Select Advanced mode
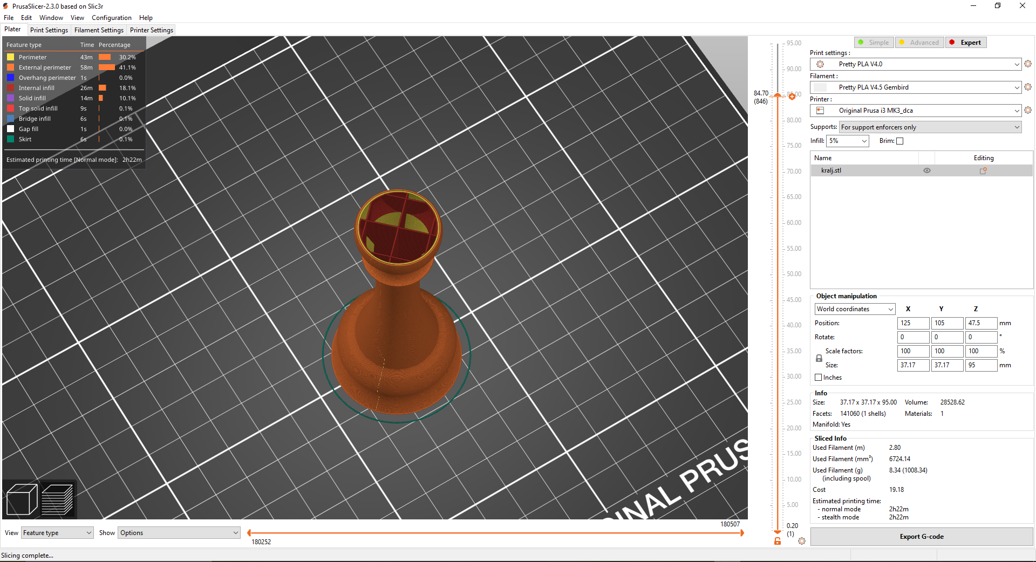Image resolution: width=1036 pixels, height=562 pixels. [x=919, y=43]
